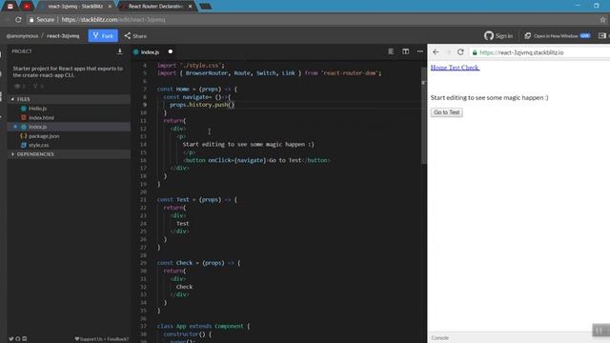Click the editor vertical scrollbar
The width and height of the screenshot is (610, 343).
[x=423, y=116]
